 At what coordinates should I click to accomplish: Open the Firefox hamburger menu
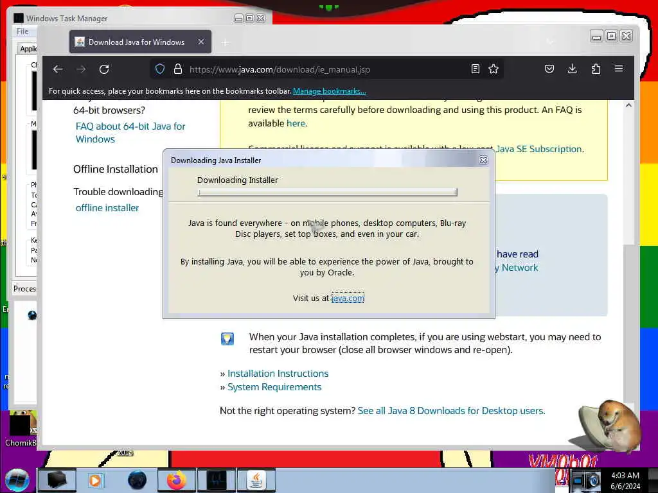[619, 68]
